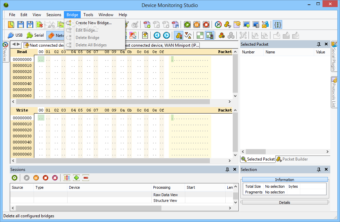Click the Structure View entry
340x222 pixels.
tap(165, 201)
